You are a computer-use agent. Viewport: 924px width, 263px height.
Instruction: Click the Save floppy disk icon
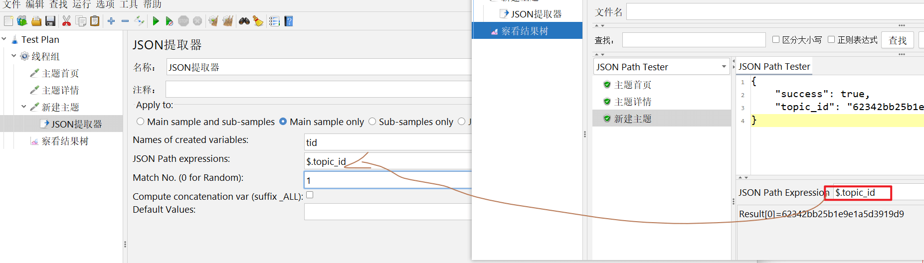pyautogui.click(x=50, y=21)
